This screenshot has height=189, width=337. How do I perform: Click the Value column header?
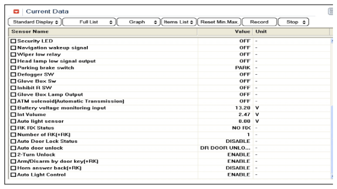click(x=225, y=32)
